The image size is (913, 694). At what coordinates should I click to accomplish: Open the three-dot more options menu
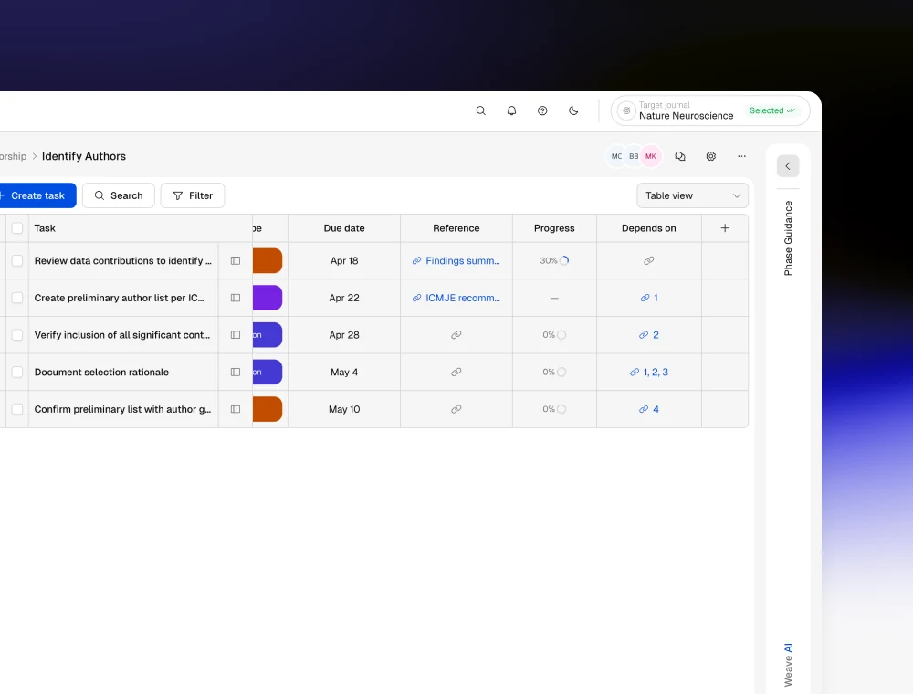point(741,156)
